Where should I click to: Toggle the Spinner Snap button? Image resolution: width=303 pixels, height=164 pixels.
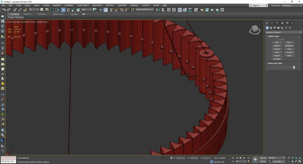[x=127, y=10]
